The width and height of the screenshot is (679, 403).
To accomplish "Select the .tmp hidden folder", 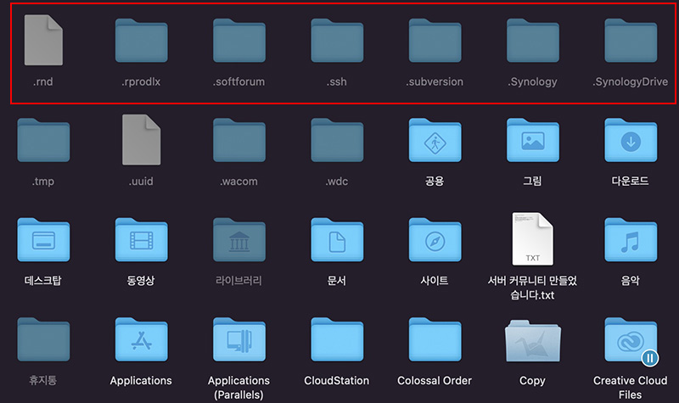I will [43, 140].
